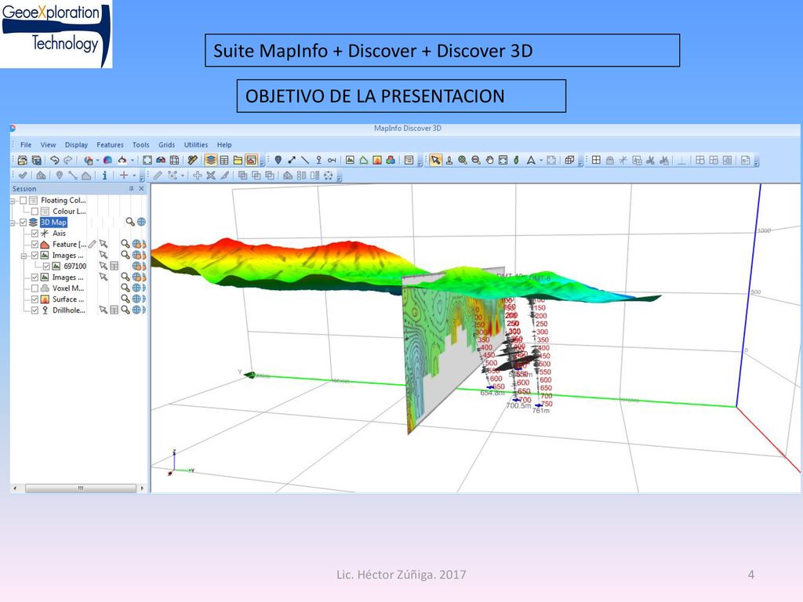Pin the Session panel with pushpin

pos(131,188)
